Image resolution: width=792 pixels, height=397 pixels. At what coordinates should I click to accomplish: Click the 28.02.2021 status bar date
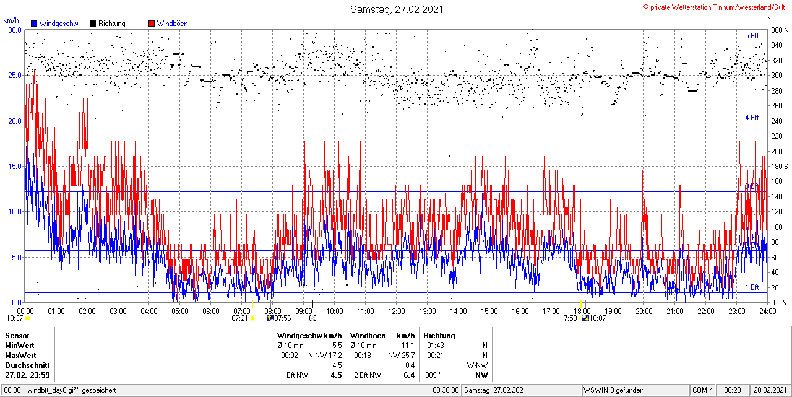point(769,390)
